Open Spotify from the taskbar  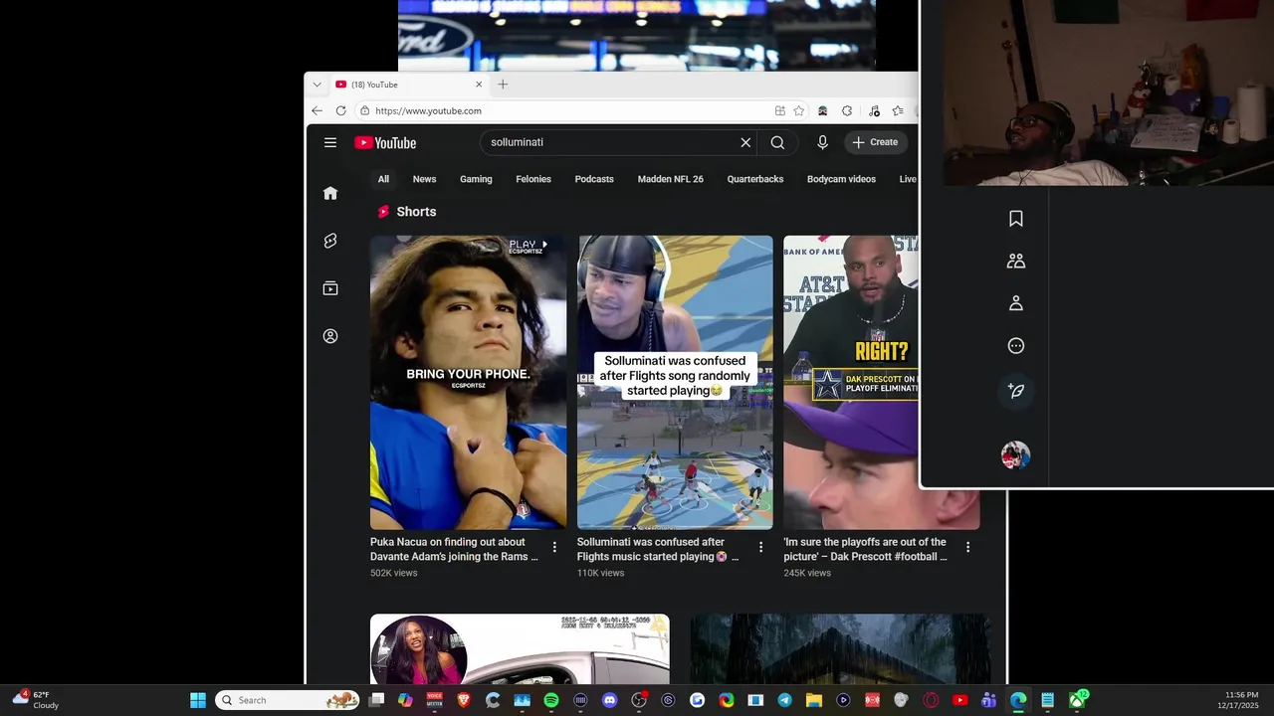(x=551, y=700)
